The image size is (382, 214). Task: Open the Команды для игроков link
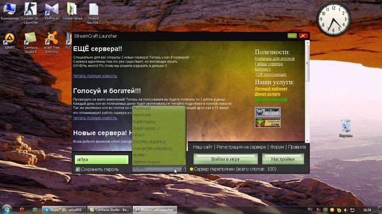[275, 58]
